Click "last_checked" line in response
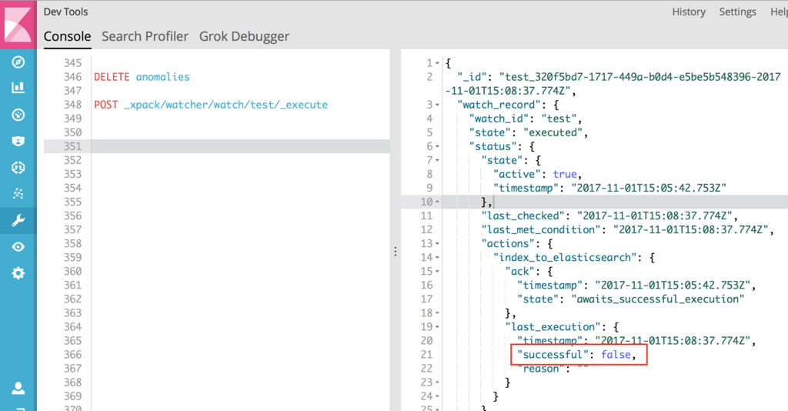 [609, 216]
